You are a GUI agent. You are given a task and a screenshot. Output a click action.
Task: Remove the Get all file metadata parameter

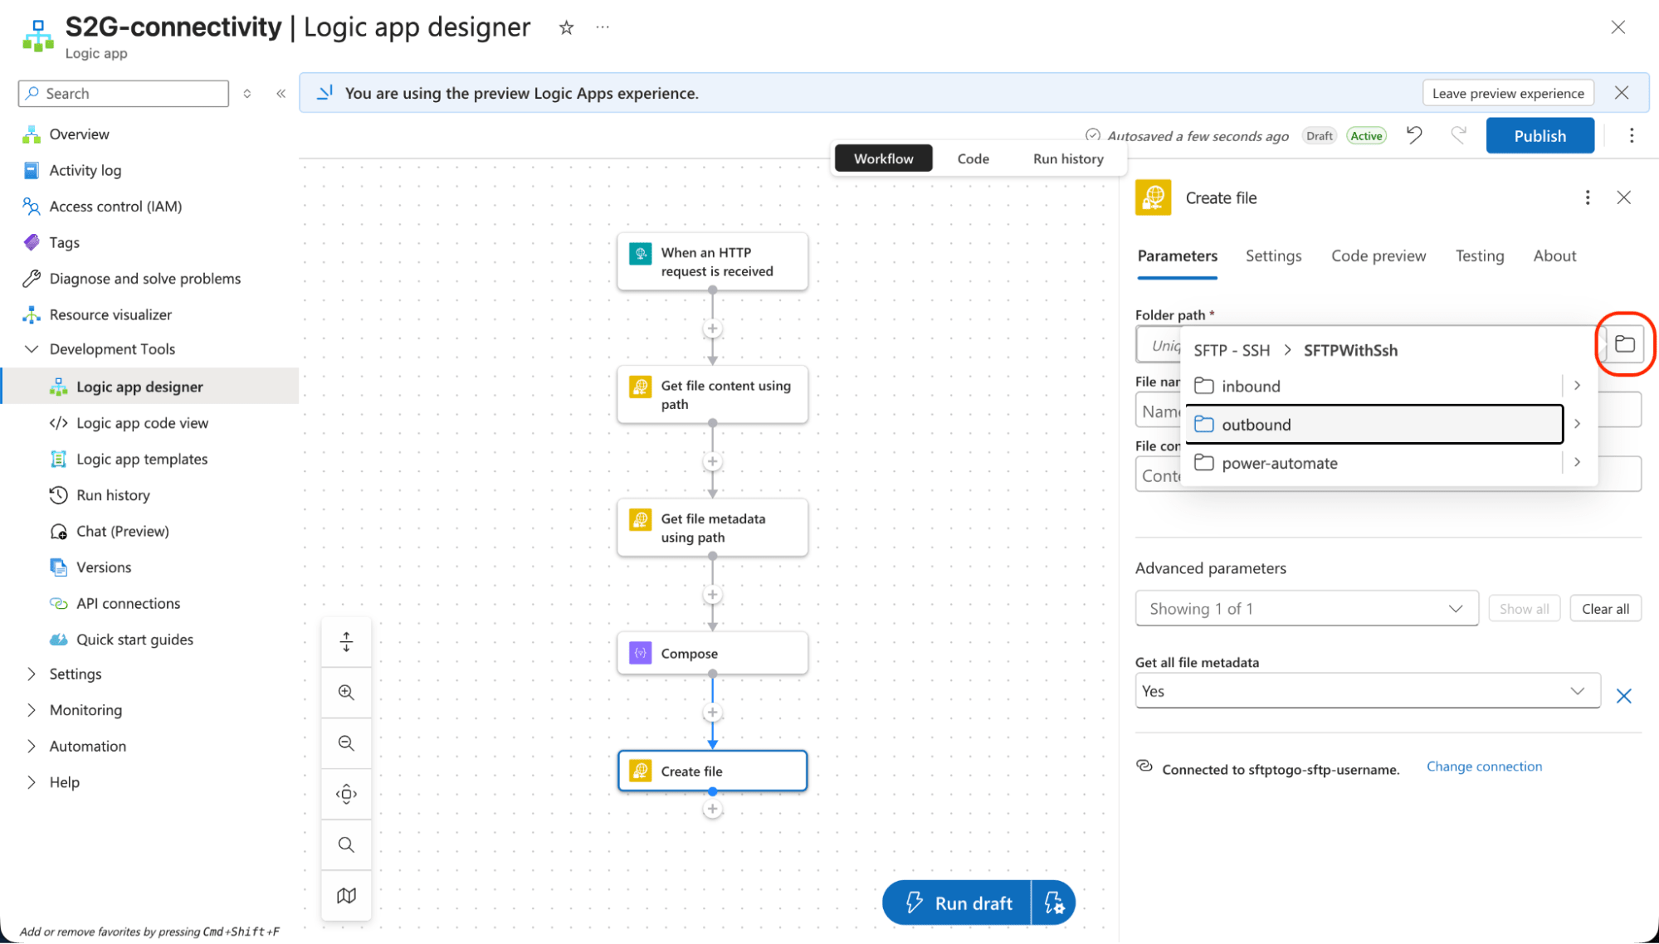coord(1624,696)
